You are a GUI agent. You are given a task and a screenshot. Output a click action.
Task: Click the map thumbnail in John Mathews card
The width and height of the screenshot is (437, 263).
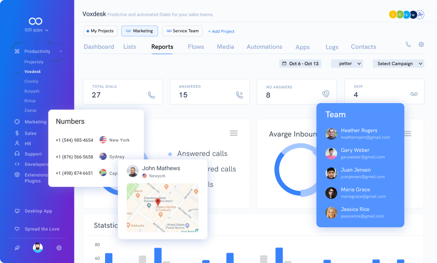(x=162, y=207)
